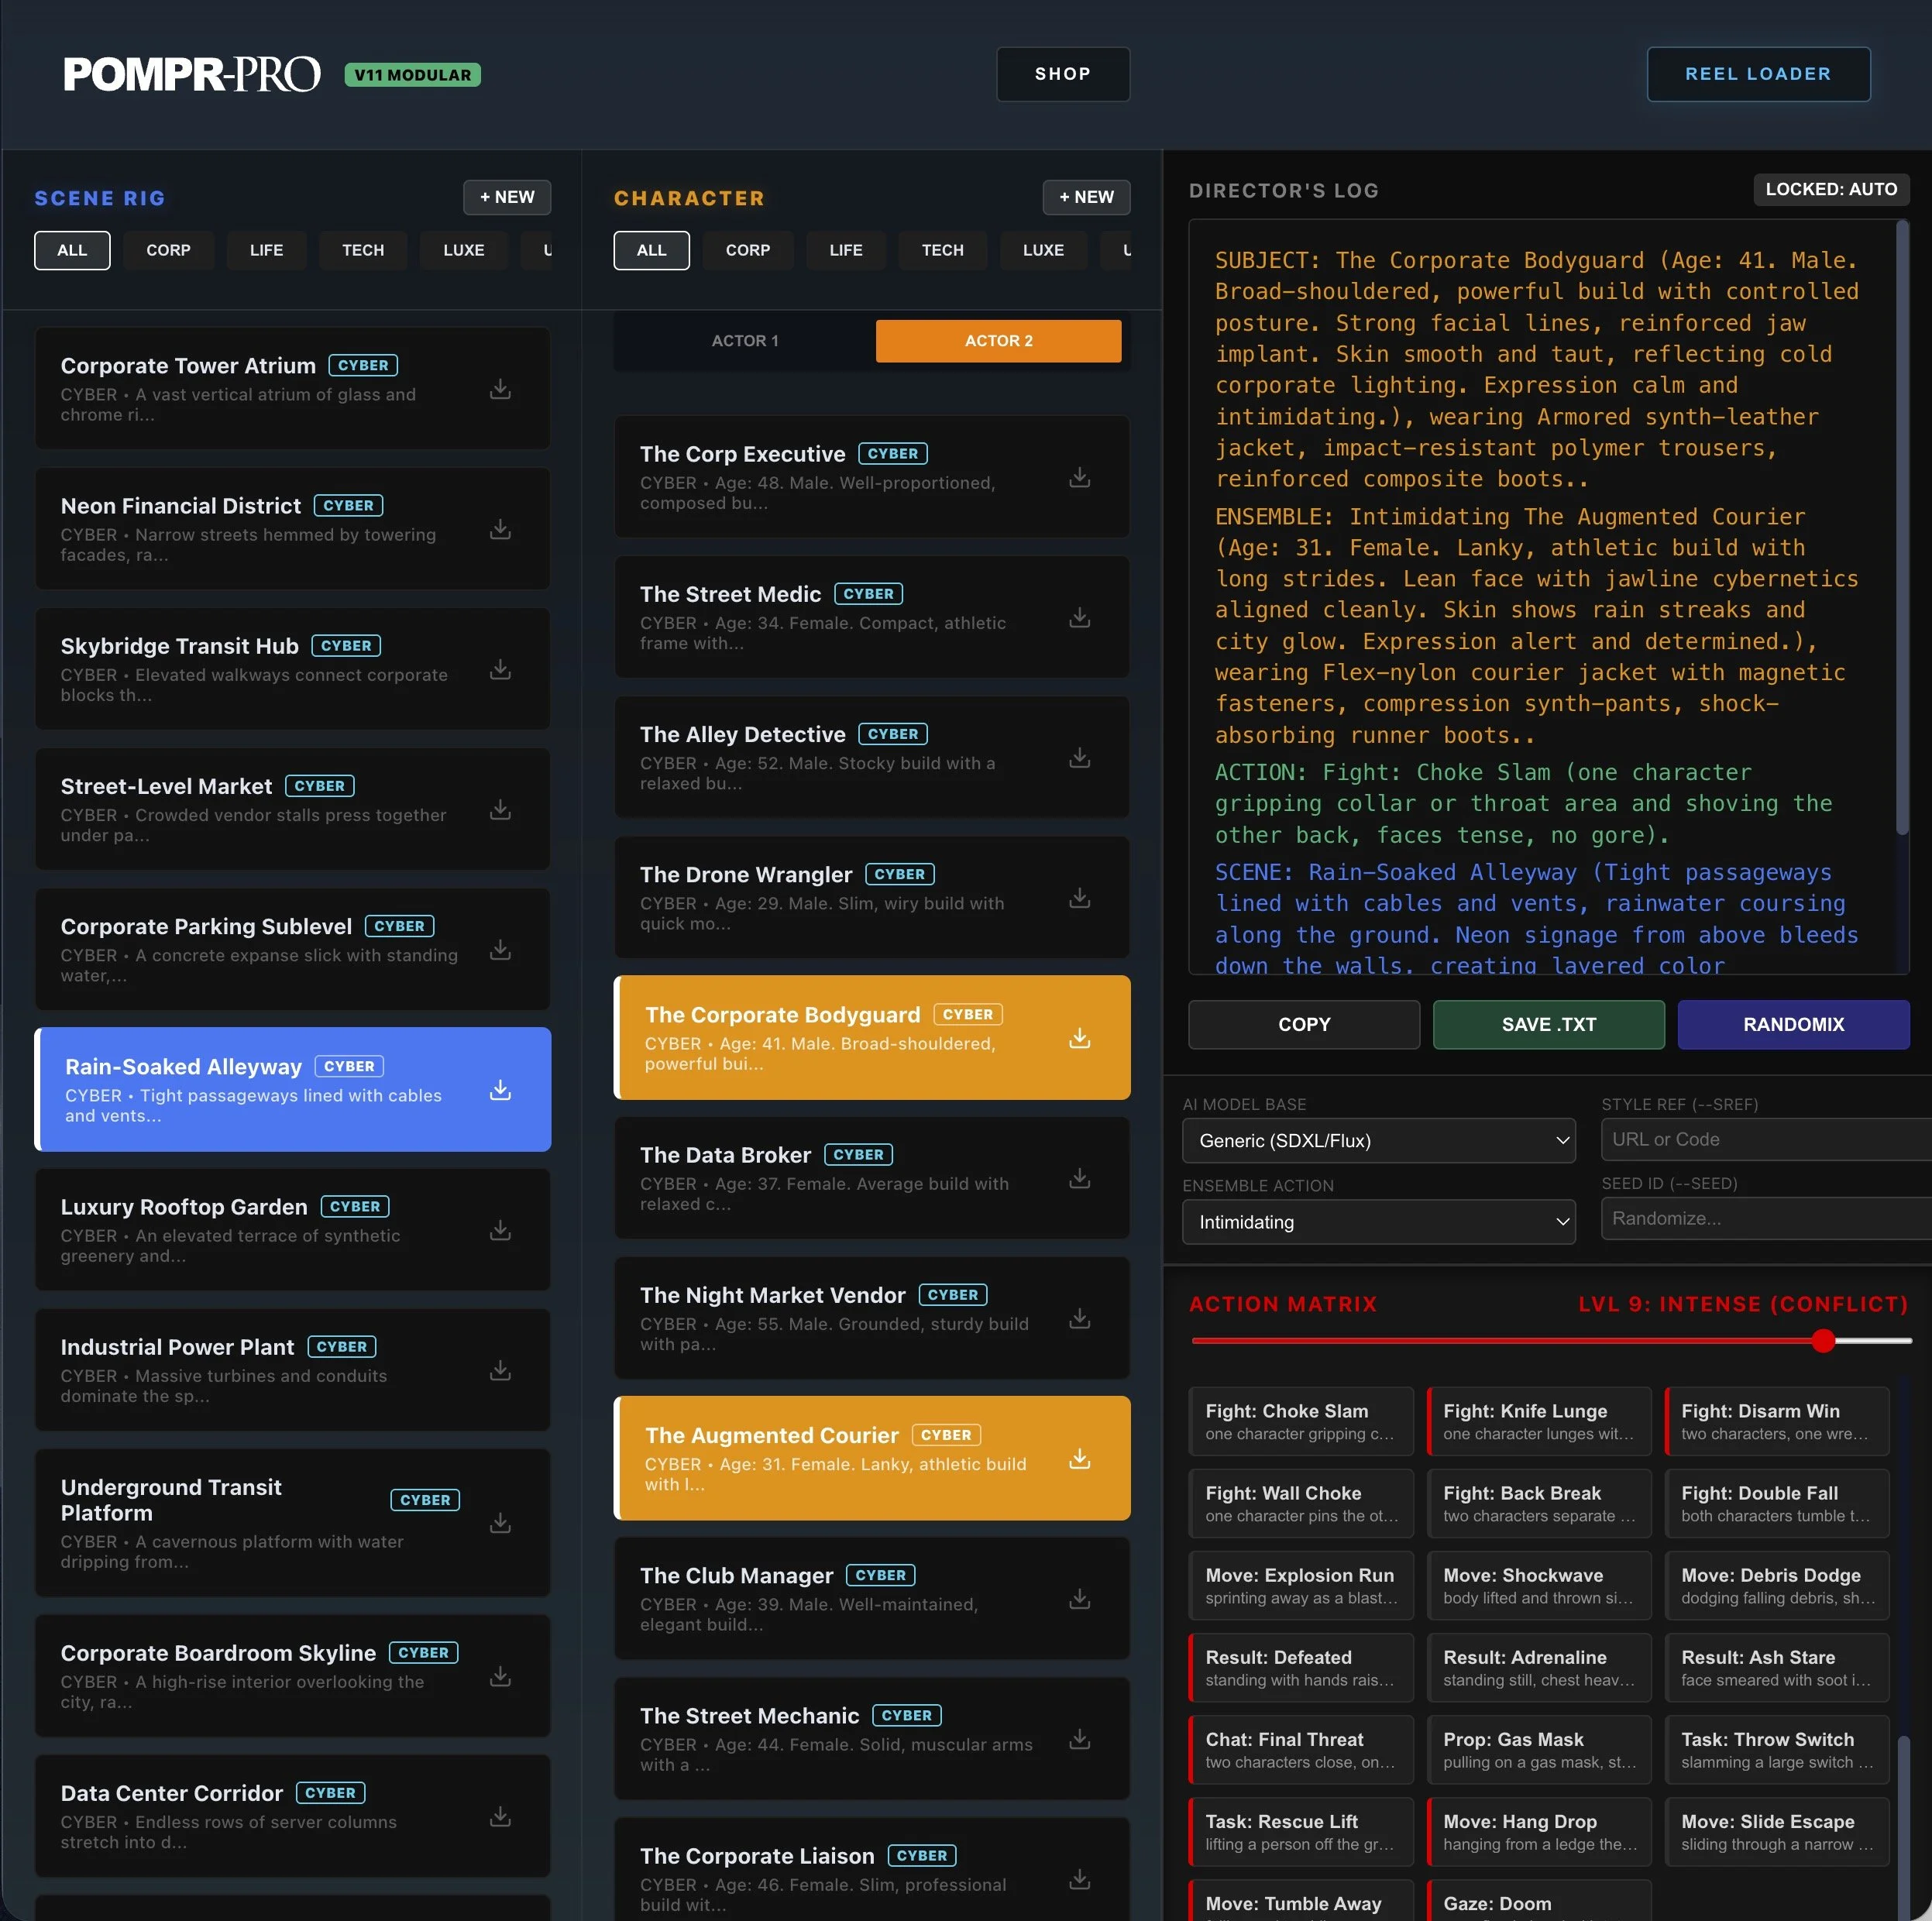Click the Locked: Auto mode selector
Viewport: 1932px width, 1921px height.
click(1830, 190)
